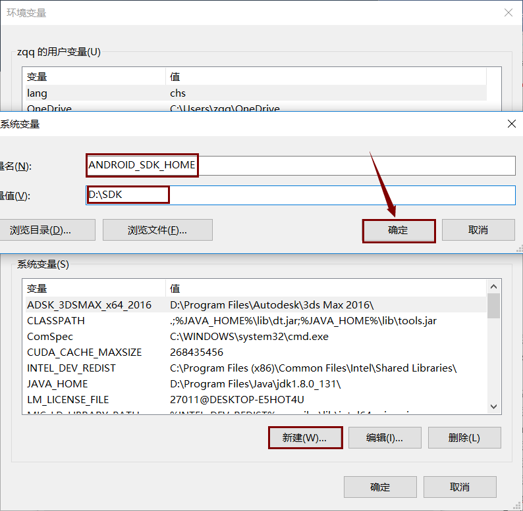Click the CLASSPATH value with dt.jar
This screenshot has height=511, width=523.
pos(303,320)
